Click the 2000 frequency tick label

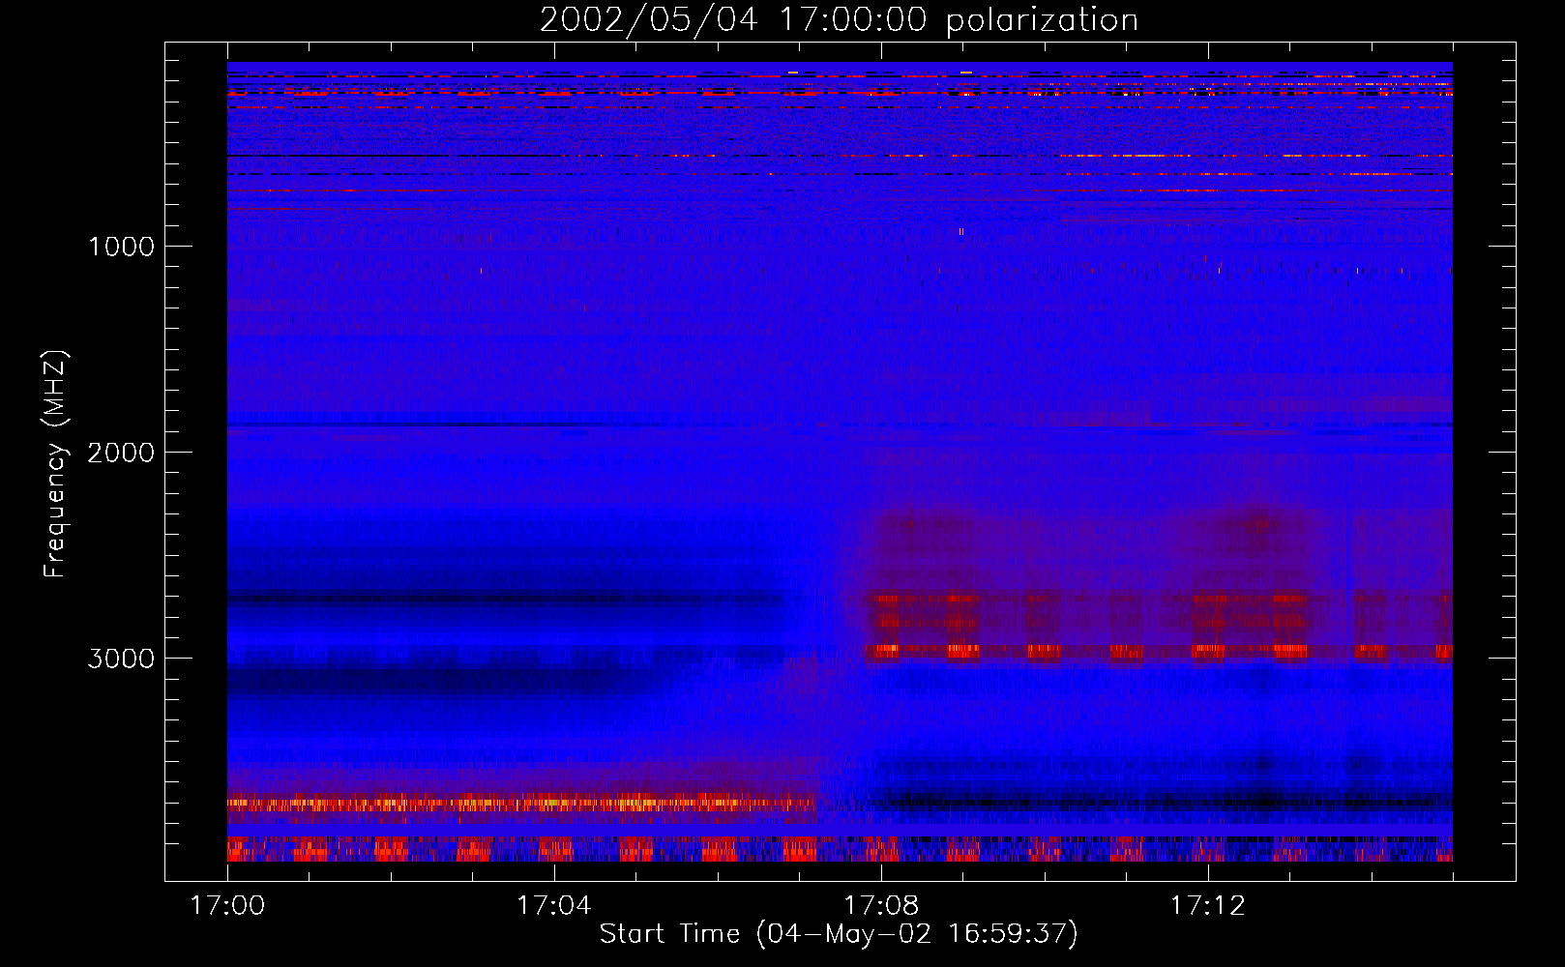[121, 453]
